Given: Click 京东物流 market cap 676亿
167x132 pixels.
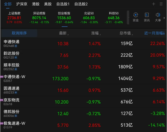Looking at the screenshot, I should 127,102.
